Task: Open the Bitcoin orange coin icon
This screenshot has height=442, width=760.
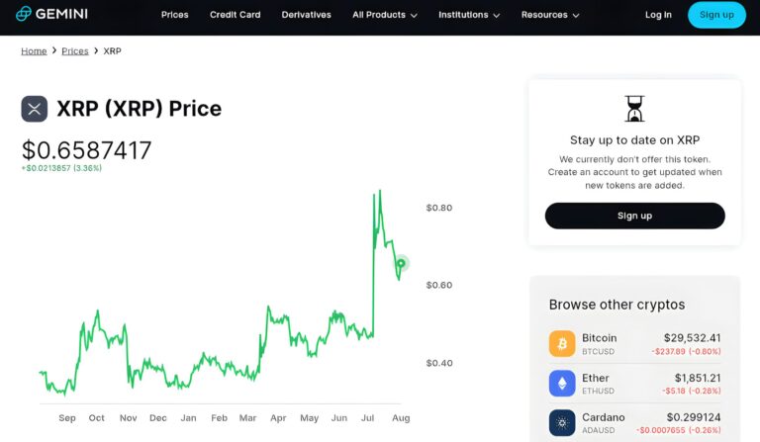Action: (562, 344)
